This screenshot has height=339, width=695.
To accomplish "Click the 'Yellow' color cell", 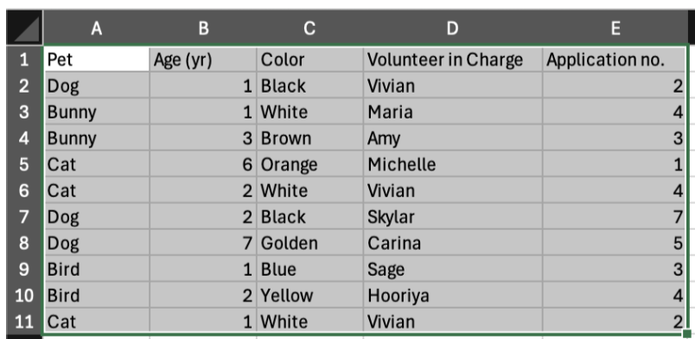I will 309,295.
